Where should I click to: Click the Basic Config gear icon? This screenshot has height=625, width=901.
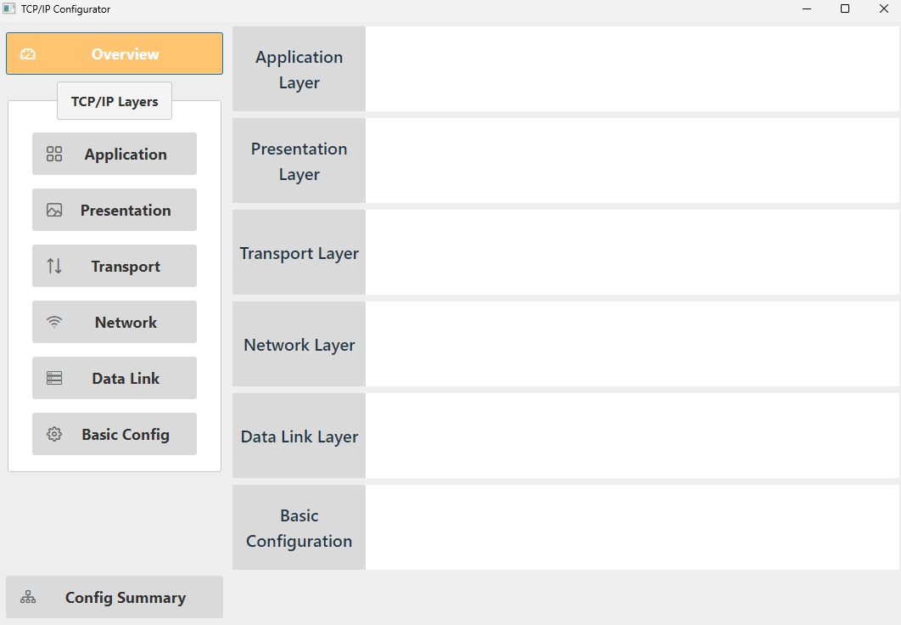54,435
